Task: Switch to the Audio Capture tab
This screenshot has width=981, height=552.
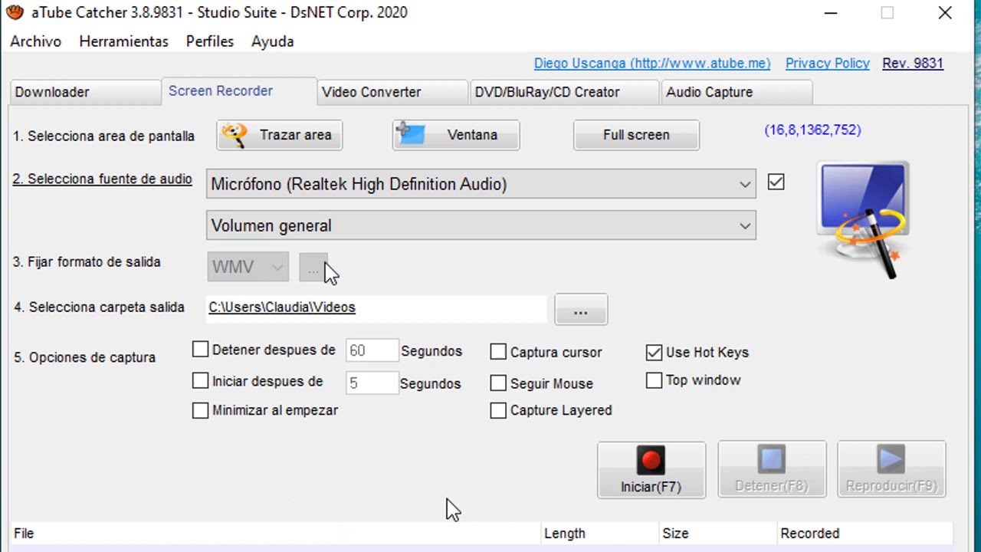Action: tap(736, 92)
